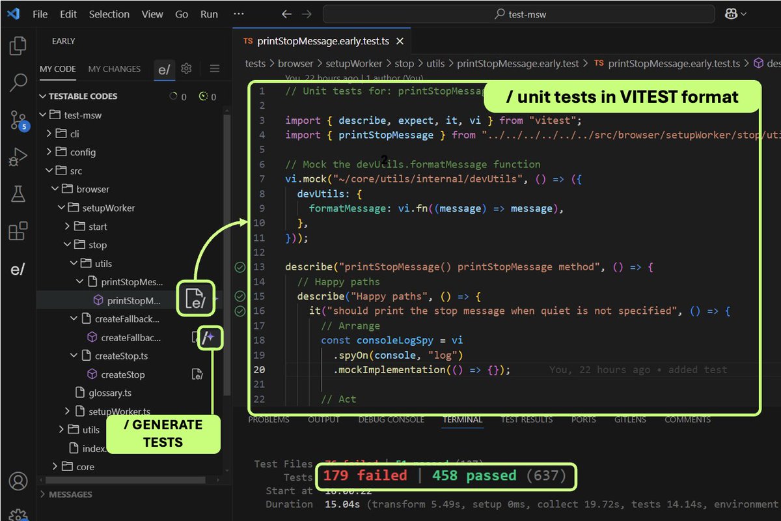Click the browser breadcrumb segment
Viewport: 781px width, 521px height.
click(x=295, y=63)
